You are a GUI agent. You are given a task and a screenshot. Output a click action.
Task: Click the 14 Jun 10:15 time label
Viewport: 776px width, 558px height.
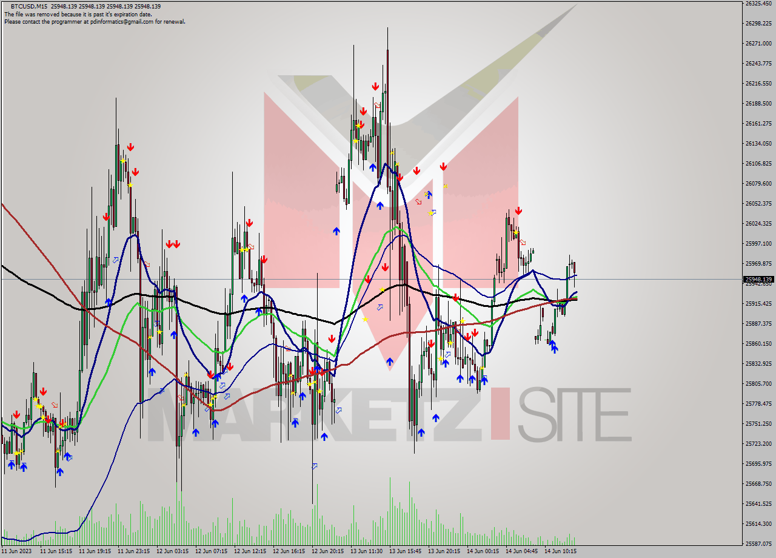tap(560, 552)
